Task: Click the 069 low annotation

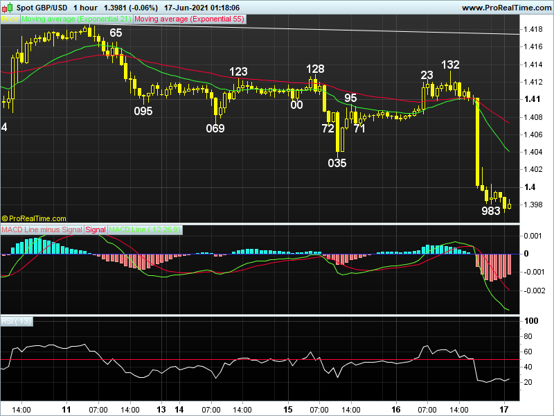Action: (x=215, y=128)
